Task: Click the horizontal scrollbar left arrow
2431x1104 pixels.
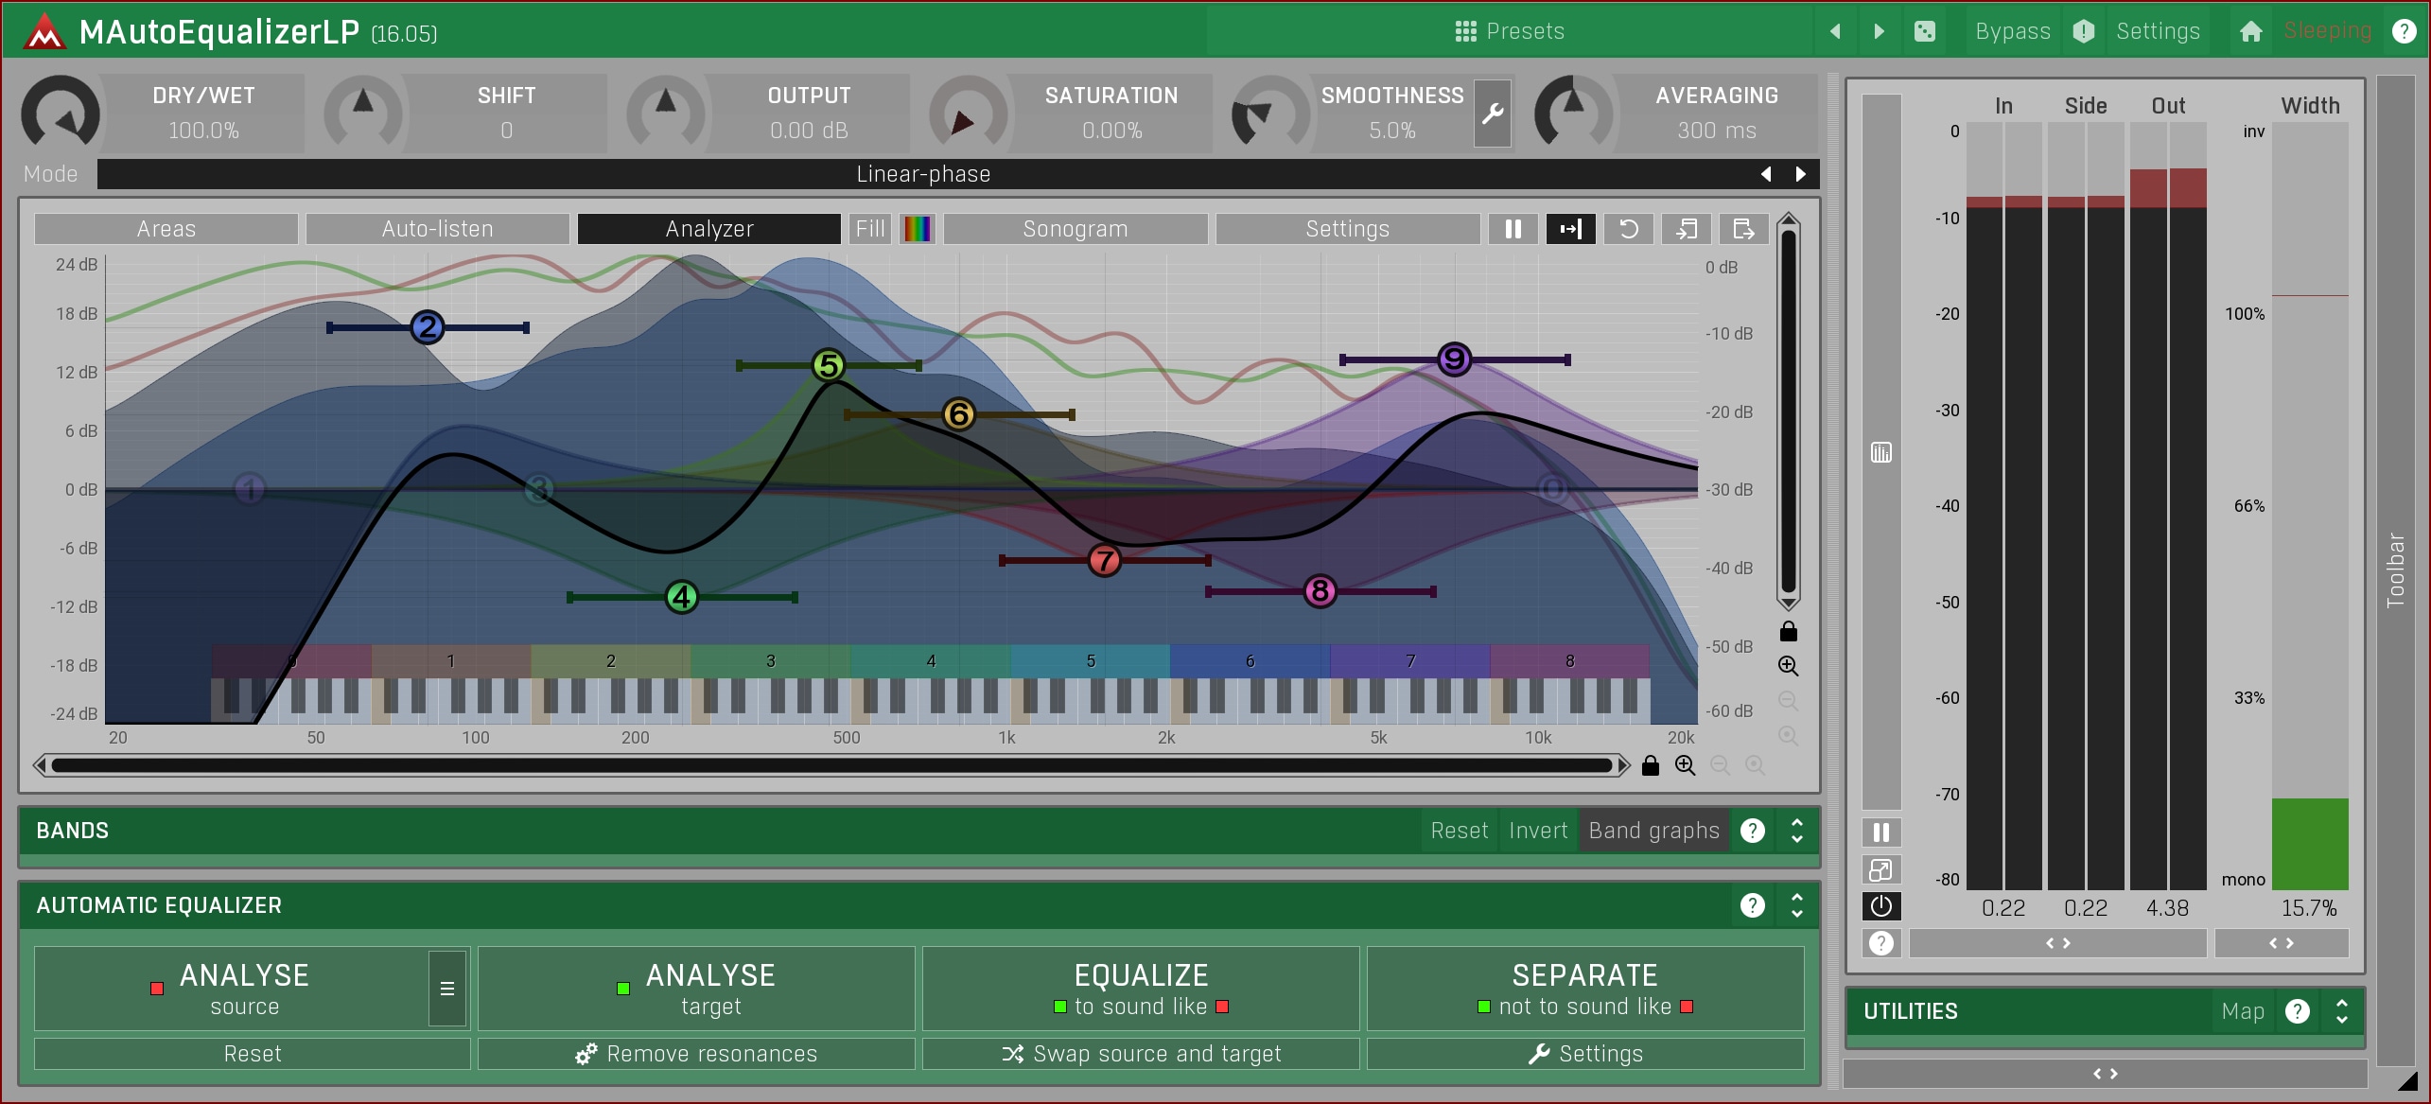Action: pos(40,765)
